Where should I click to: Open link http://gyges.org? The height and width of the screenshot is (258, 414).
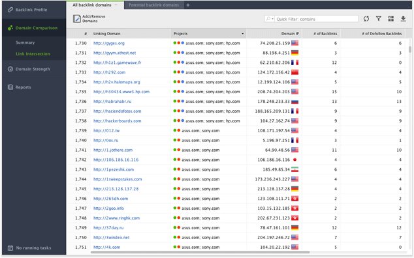pos(109,43)
